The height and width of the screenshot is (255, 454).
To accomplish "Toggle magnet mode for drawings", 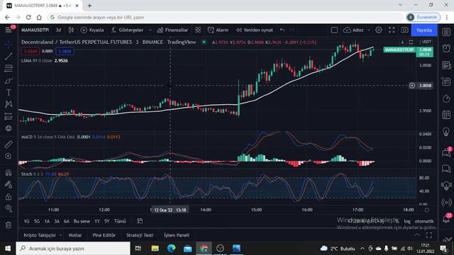I will click(9, 173).
